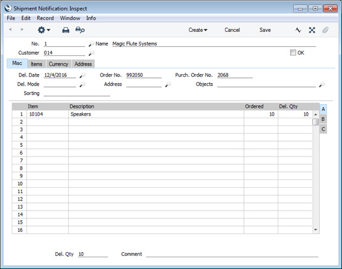Switch to the Items tab
This screenshot has height=269, width=342.
click(36, 64)
